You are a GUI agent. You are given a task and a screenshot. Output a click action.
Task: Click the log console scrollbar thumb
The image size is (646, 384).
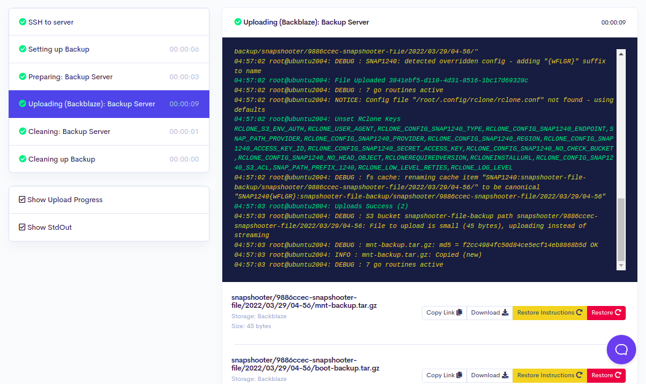621,230
